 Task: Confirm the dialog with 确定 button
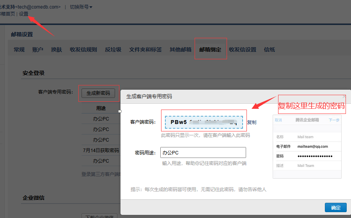[335, 207]
